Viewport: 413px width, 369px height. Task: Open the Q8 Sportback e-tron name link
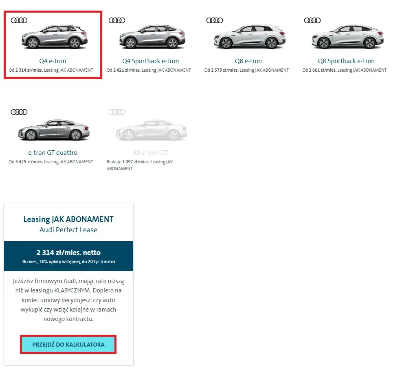point(346,61)
